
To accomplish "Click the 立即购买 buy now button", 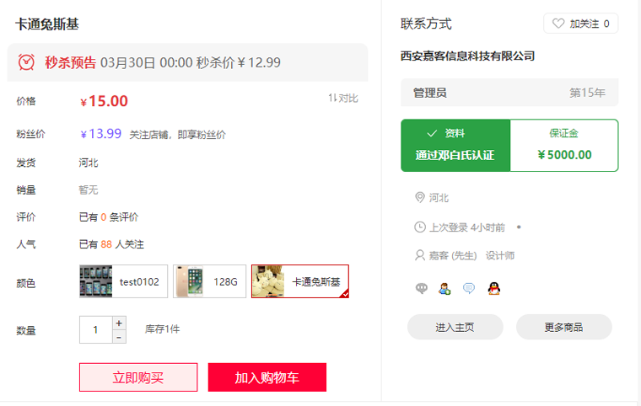I will point(138,377).
